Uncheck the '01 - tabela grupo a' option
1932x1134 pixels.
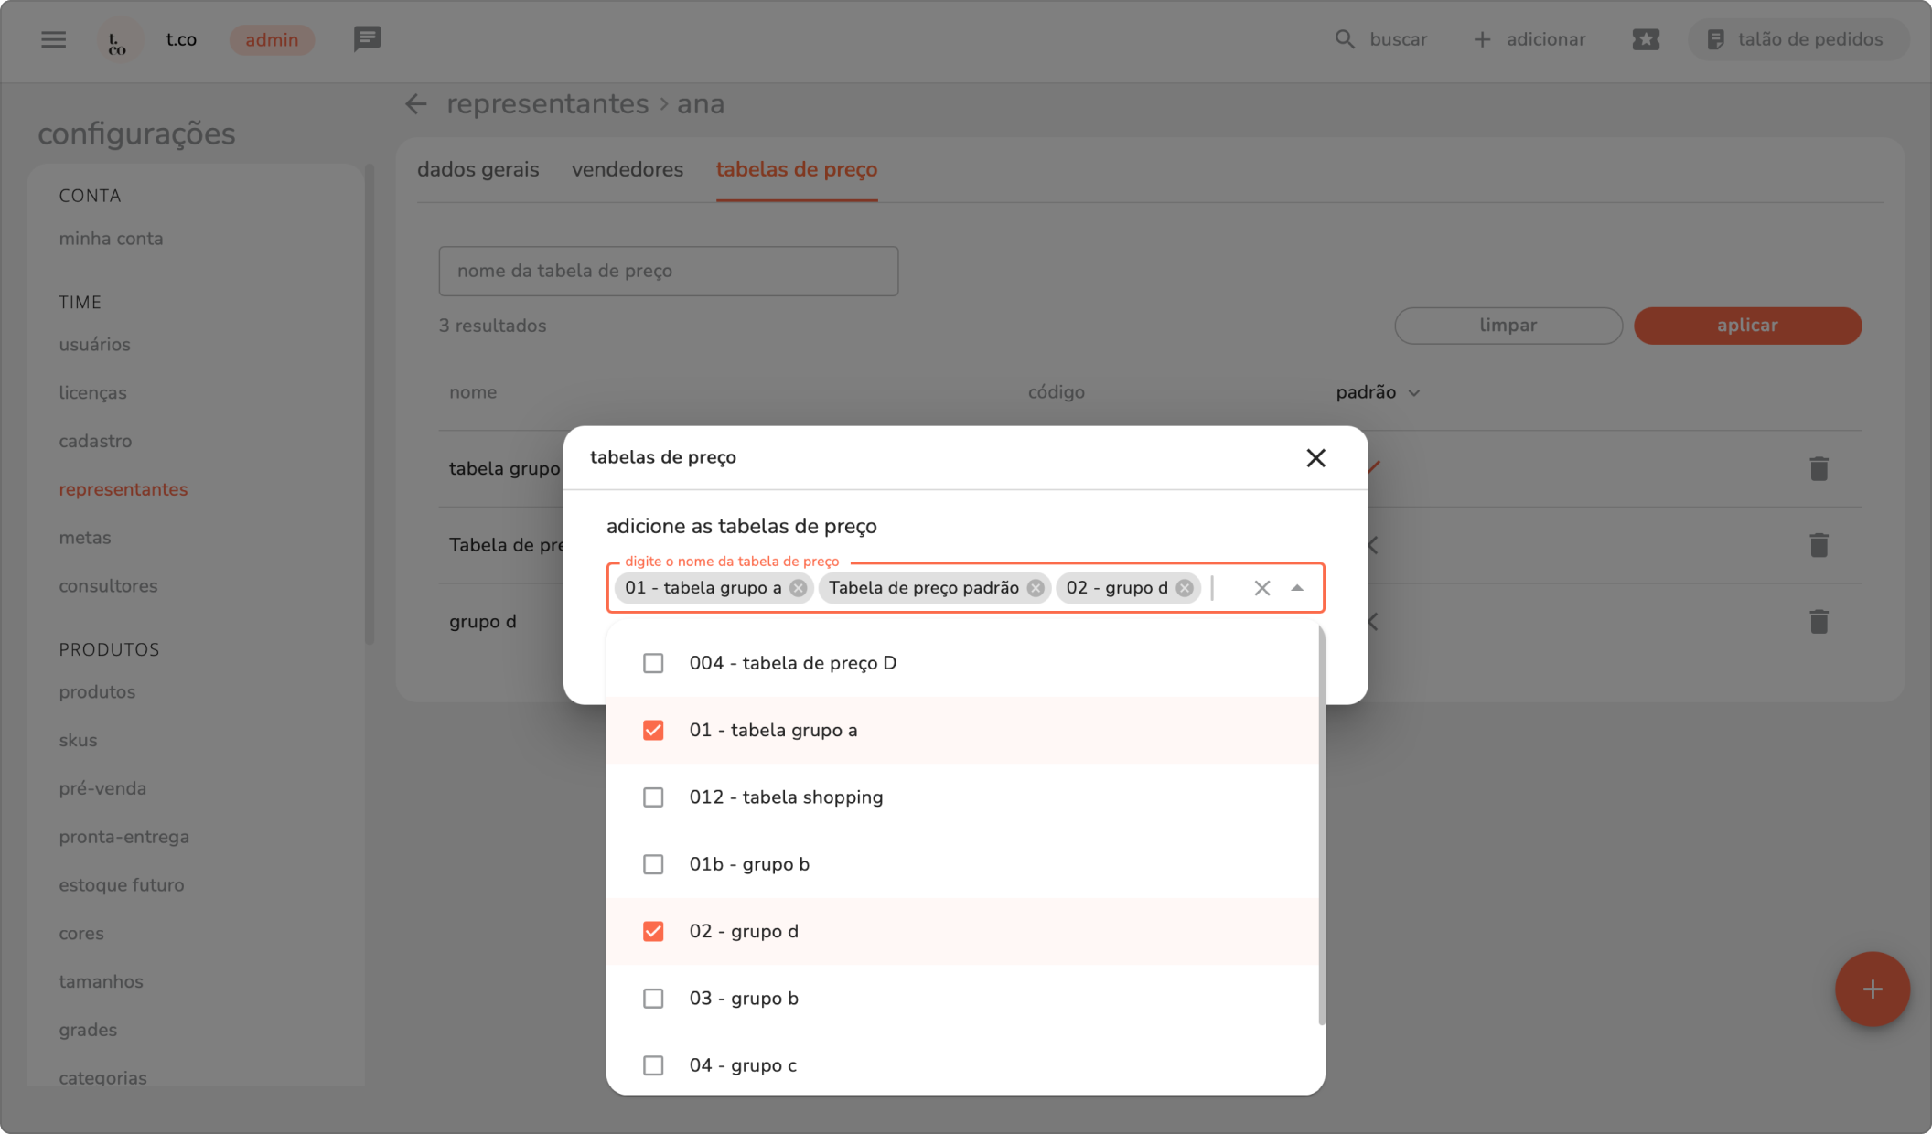(653, 730)
